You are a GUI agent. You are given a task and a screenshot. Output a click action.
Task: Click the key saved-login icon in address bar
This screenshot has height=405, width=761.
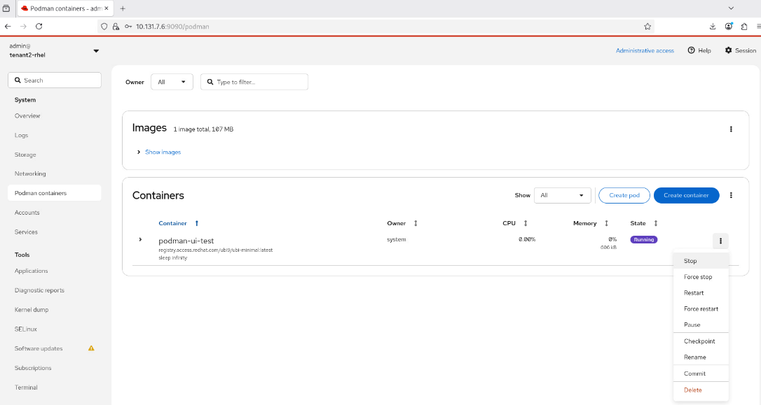(x=128, y=27)
